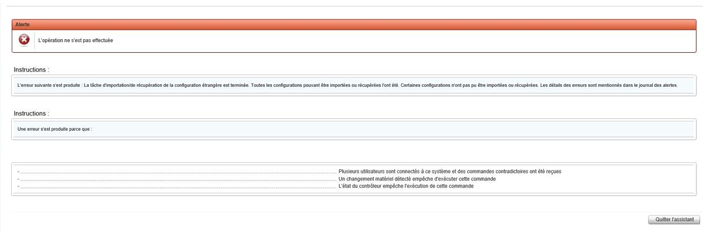703x232 pixels.
Task: Click the Plusieurs utilisateurs sont connectés reason line
Action: (450, 171)
